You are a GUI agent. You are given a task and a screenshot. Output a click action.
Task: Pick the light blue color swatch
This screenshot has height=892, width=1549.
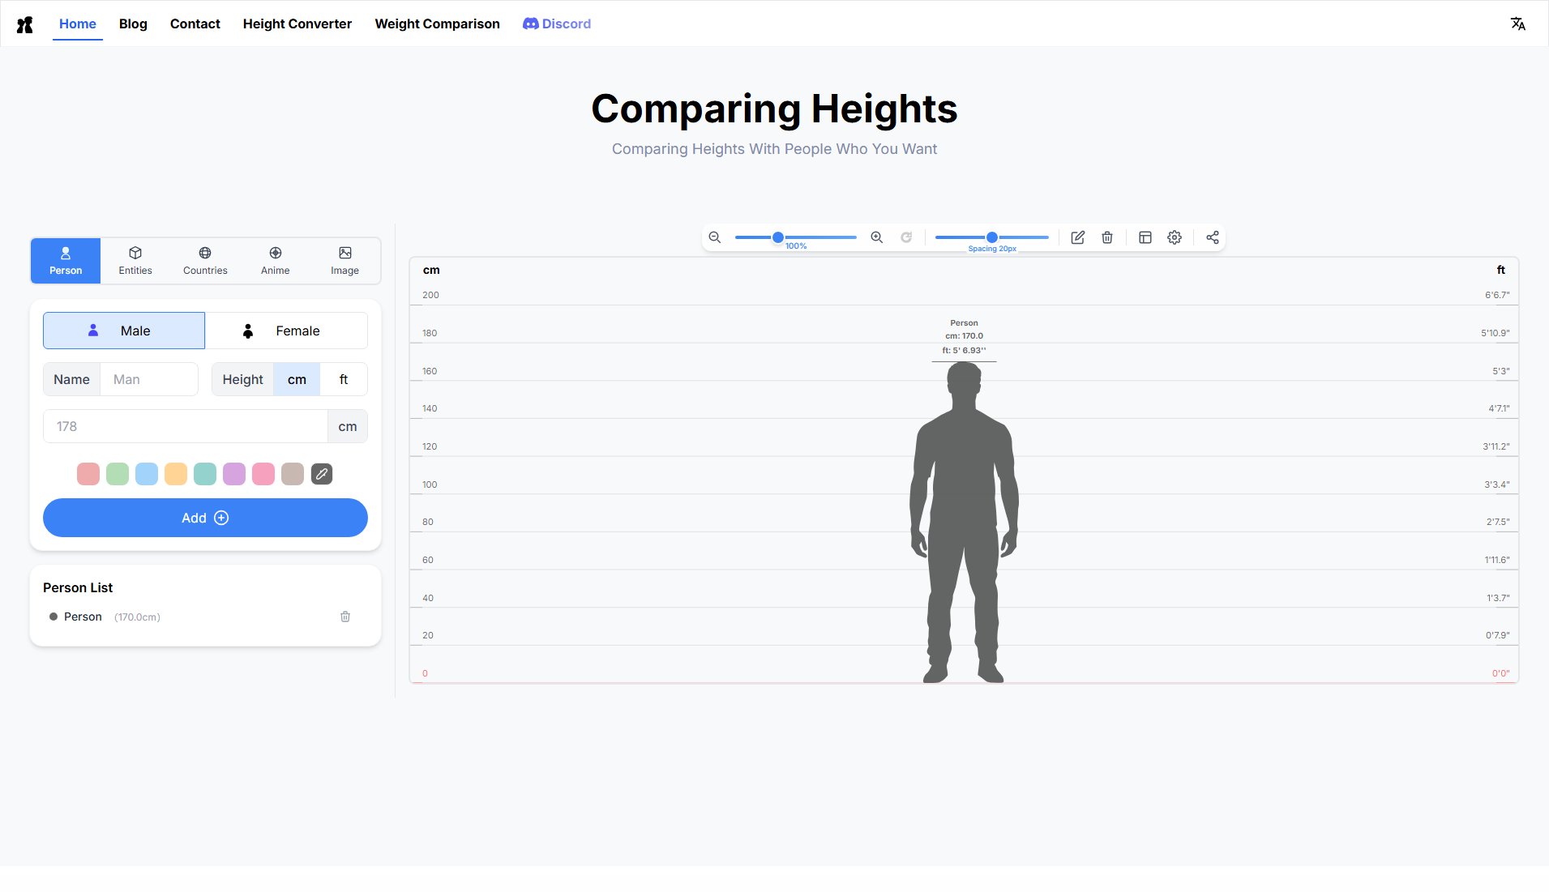(147, 474)
